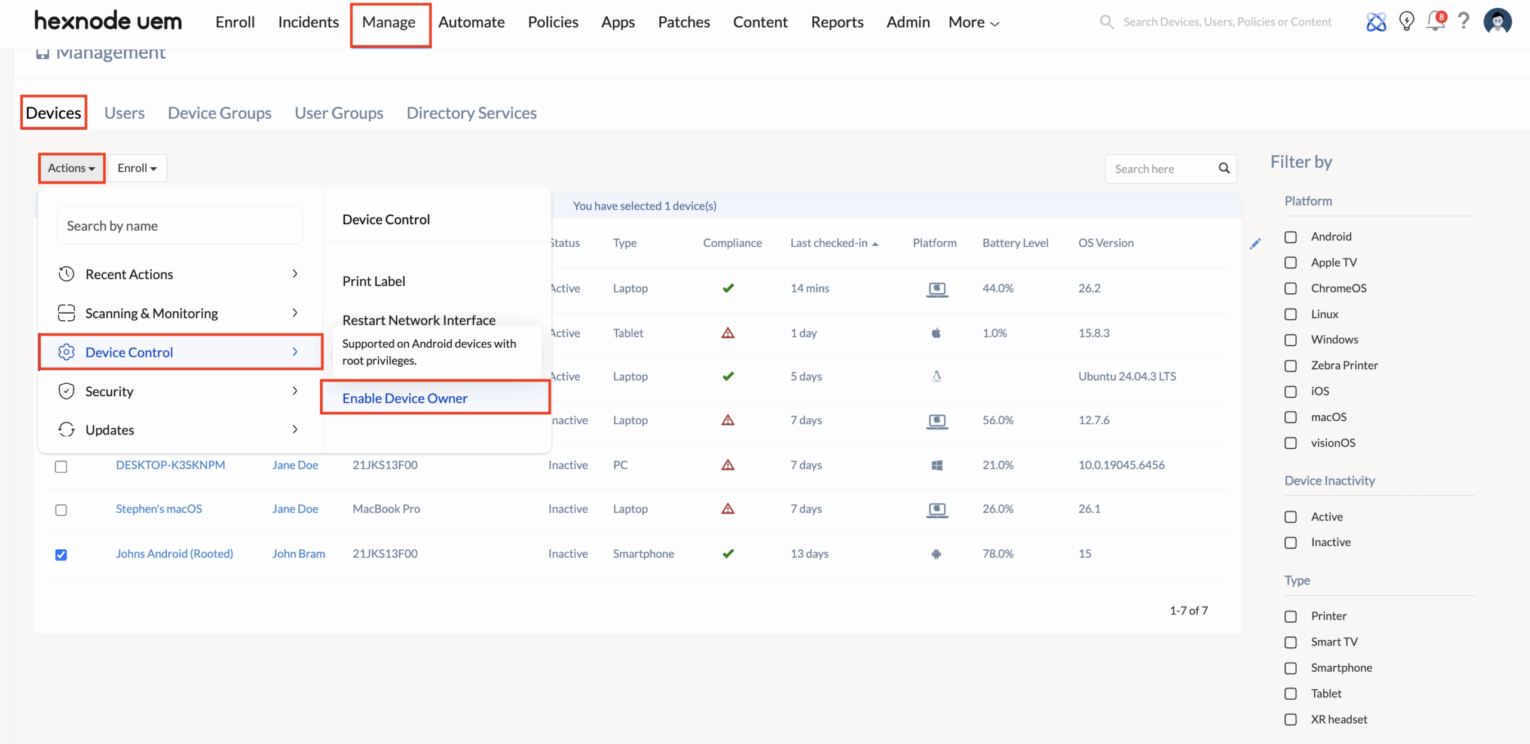Check the Android platform filter
This screenshot has height=744, width=1530.
(1291, 237)
